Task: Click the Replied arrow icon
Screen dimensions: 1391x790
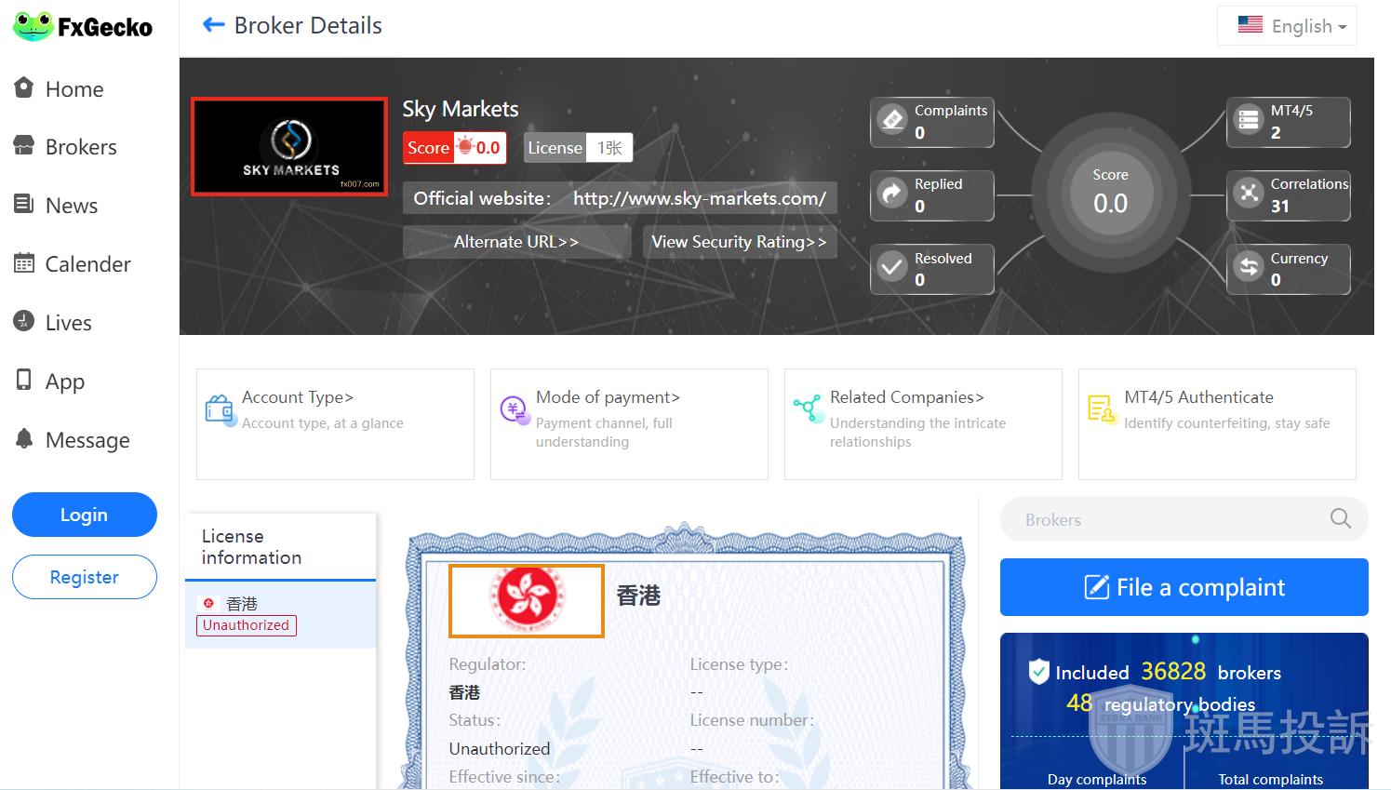Action: point(892,194)
